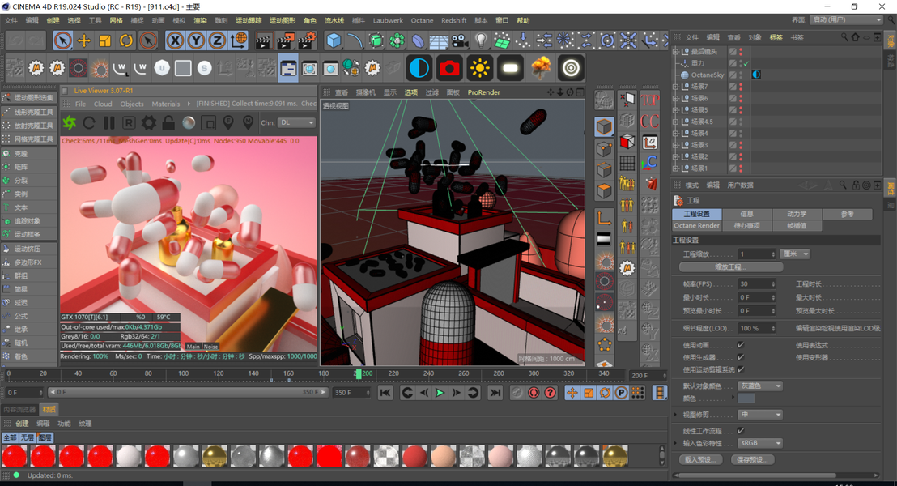The width and height of the screenshot is (897, 486).
Task: Play the animation forward
Action: click(440, 393)
